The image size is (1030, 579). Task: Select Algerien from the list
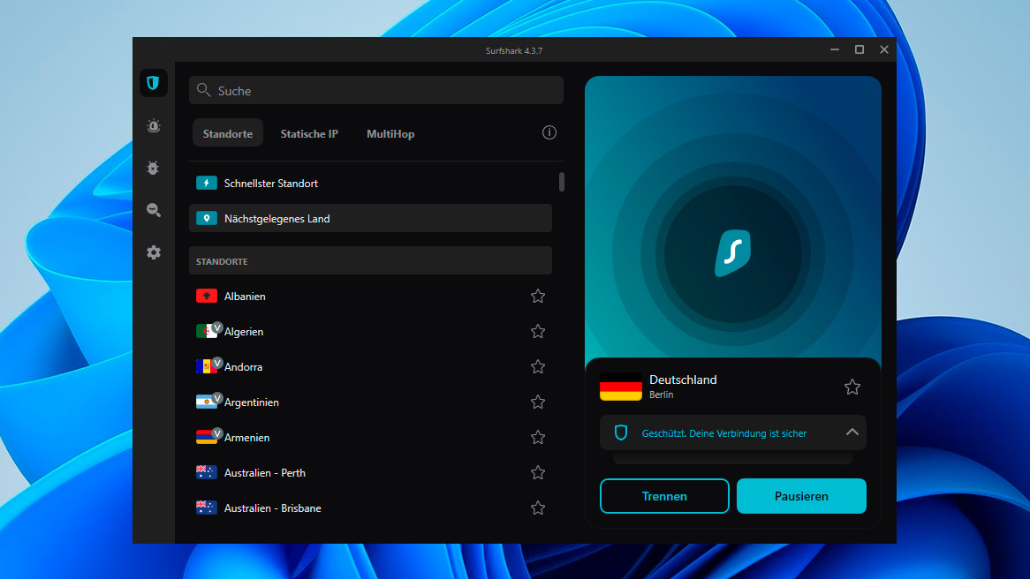click(370, 332)
